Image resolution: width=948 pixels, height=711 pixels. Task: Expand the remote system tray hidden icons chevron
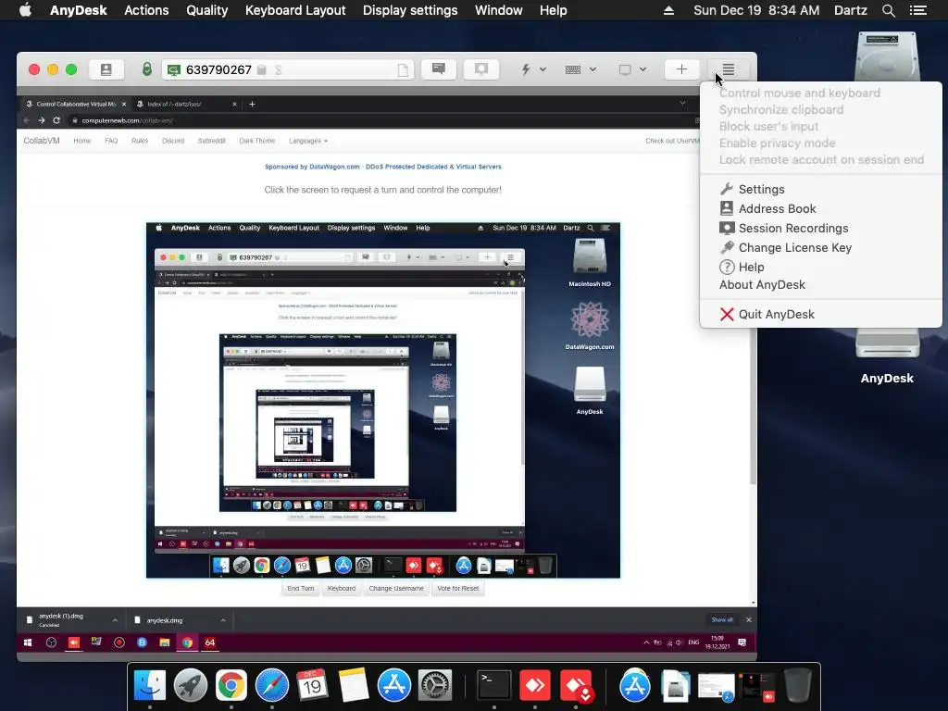646,642
